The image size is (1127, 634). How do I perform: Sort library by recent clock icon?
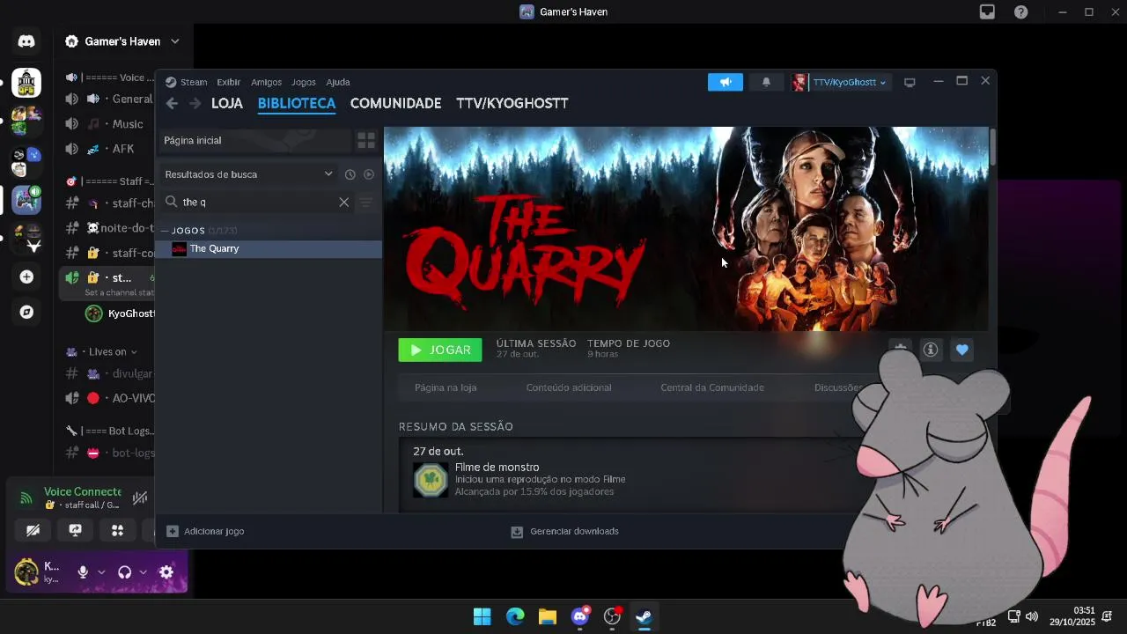click(350, 174)
